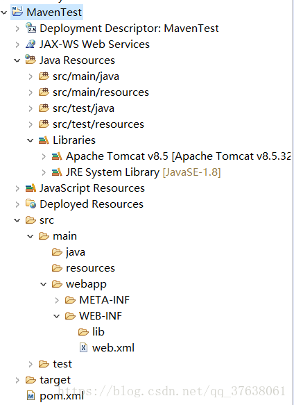
Task: Click the target folder icon
Action: [x=31, y=380]
